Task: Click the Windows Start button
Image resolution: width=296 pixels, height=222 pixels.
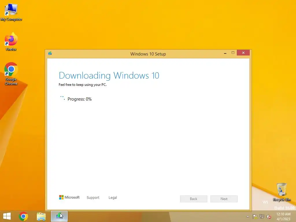Action: [x=7, y=216]
